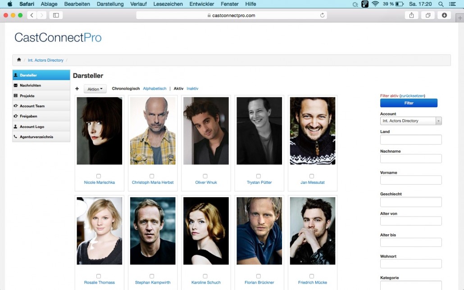Expand the Account dropdown showing Int. Actors Directory
This screenshot has width=464, height=290.
pyautogui.click(x=411, y=121)
